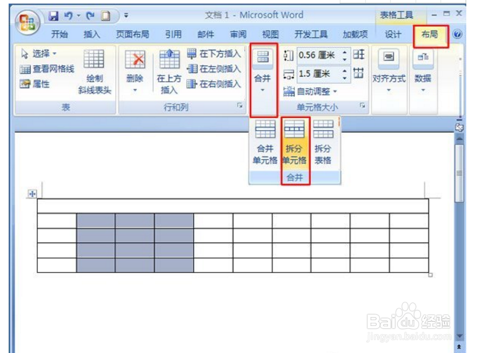Open undo history dropdown arrow
This screenshot has height=353, width=478.
click(78, 16)
